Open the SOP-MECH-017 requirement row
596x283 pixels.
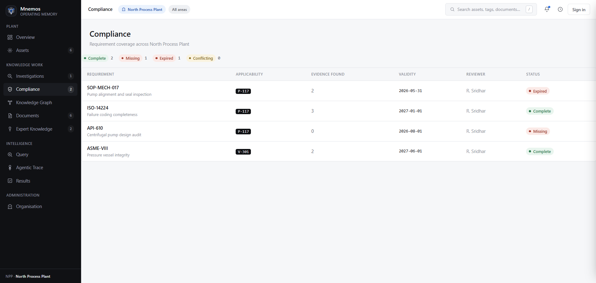[x=339, y=91]
